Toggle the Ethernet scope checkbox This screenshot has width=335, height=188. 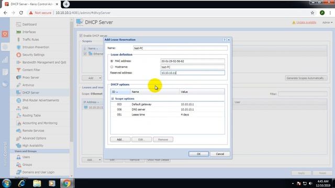(x=85, y=54)
